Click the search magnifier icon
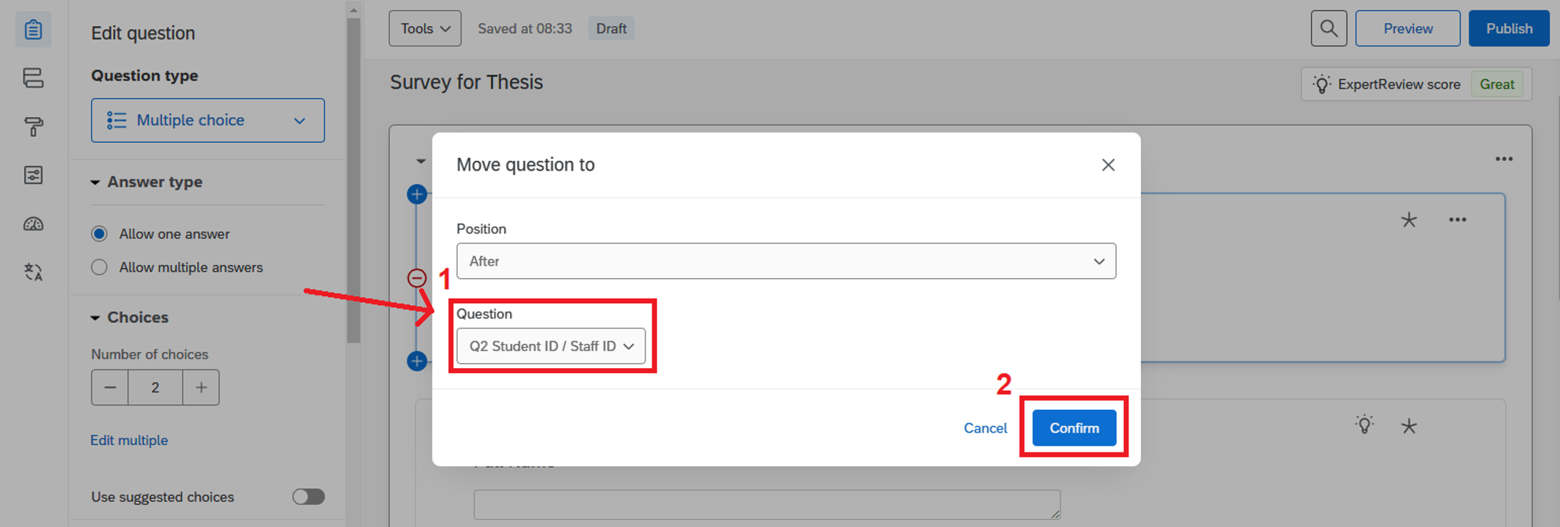Image resolution: width=1560 pixels, height=527 pixels. click(x=1328, y=29)
